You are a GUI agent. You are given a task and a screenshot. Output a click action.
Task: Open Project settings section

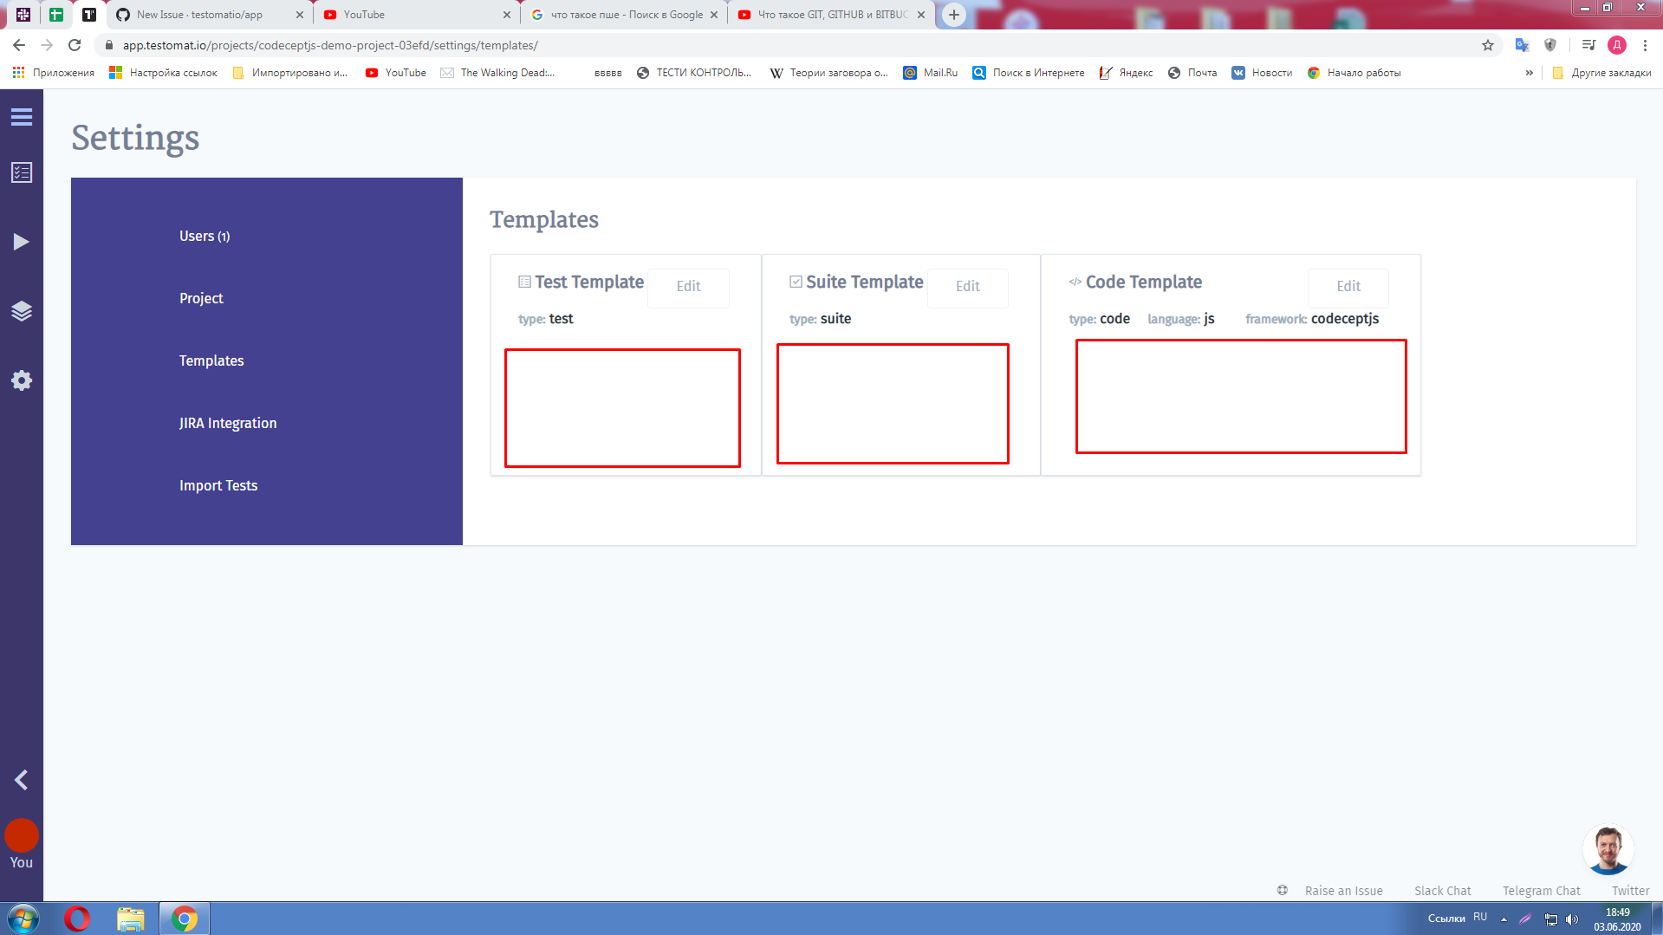[x=201, y=298]
